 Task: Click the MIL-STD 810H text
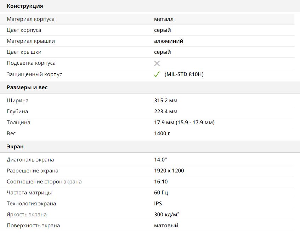coord(184,74)
